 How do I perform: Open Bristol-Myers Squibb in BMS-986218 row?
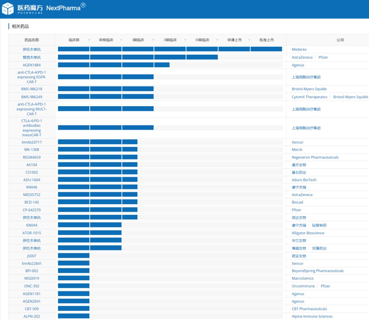click(309, 89)
